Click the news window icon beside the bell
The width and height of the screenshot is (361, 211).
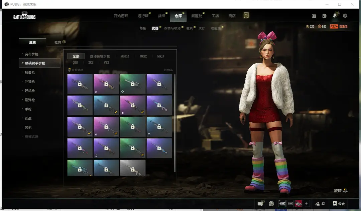pos(324,16)
